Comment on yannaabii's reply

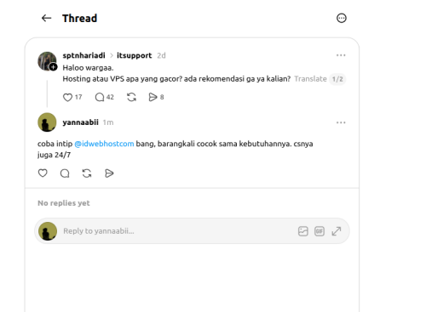pyautogui.click(x=65, y=173)
